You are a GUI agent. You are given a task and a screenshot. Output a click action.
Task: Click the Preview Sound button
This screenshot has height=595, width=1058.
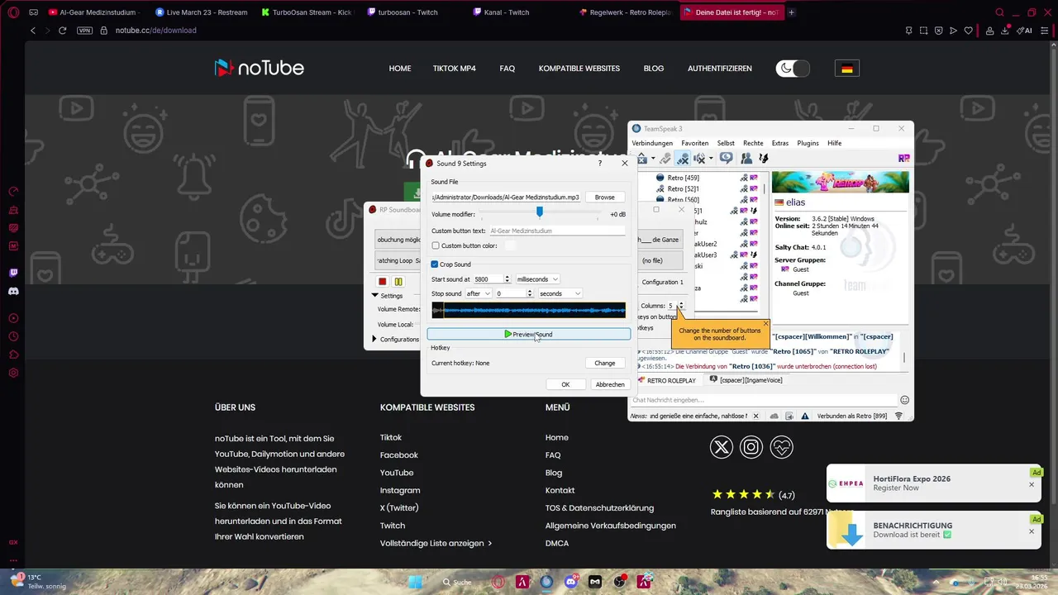[x=528, y=335]
